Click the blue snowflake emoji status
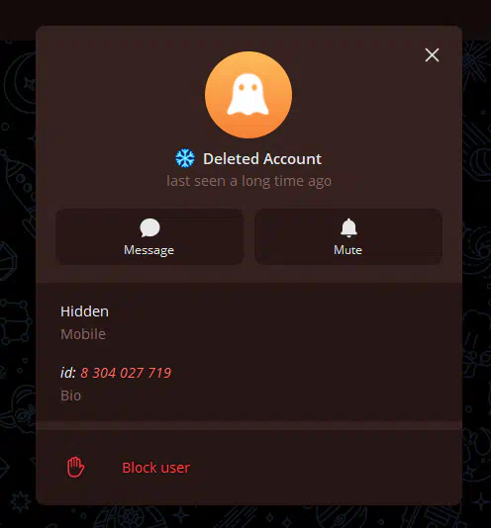491x528 pixels. [185, 158]
